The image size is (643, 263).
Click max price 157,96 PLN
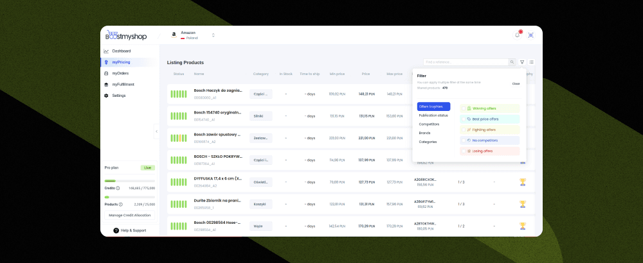(x=395, y=204)
